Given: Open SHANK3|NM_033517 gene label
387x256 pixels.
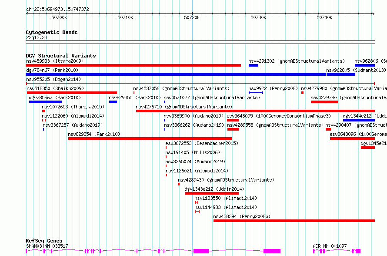Looking at the screenshot, I should point(47,246).
